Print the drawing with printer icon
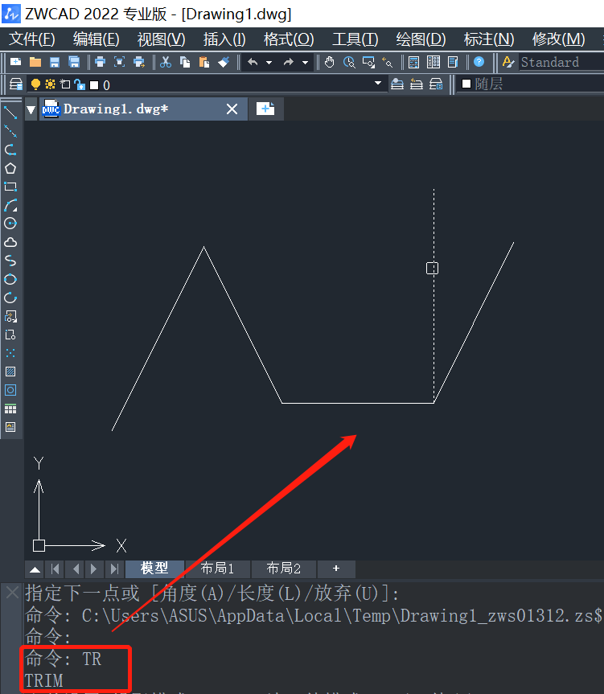 click(x=100, y=62)
